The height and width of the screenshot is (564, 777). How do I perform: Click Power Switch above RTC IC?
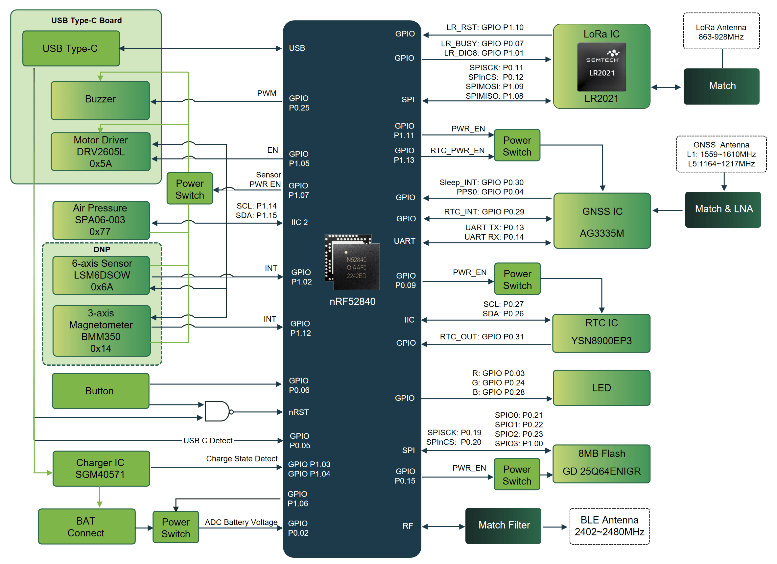click(517, 279)
